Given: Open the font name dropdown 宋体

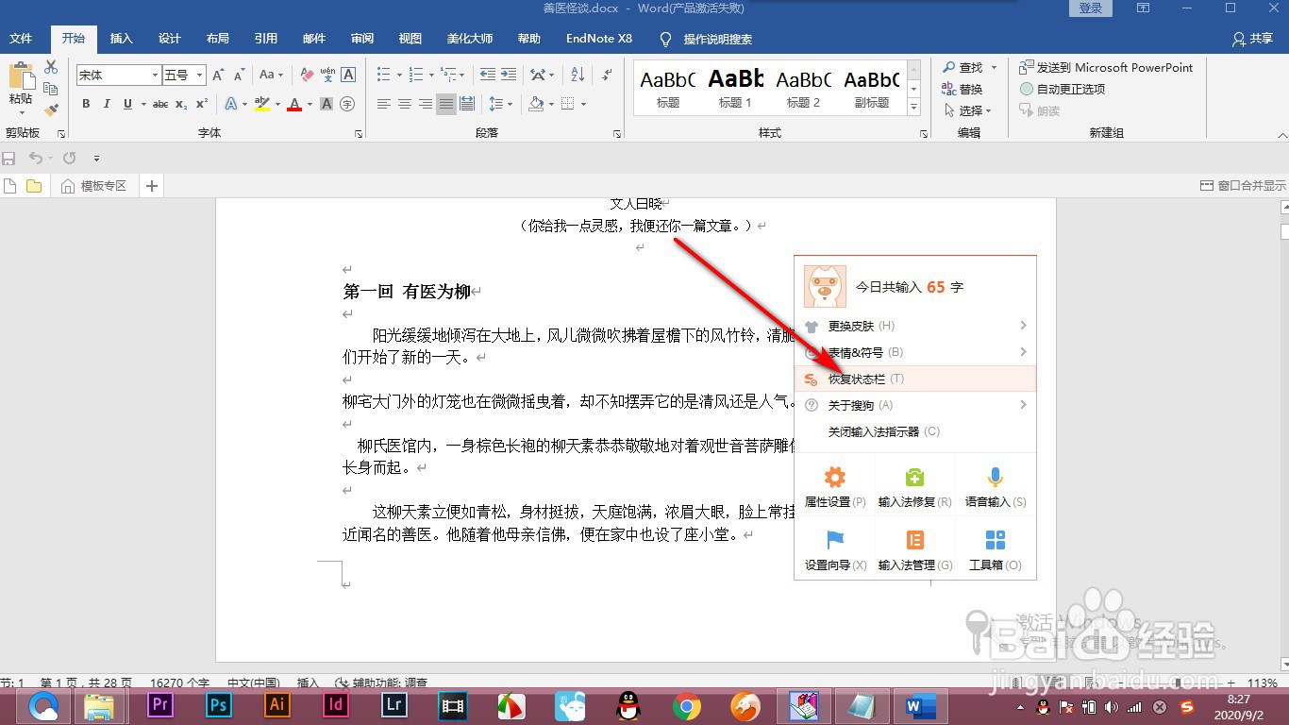Looking at the screenshot, I should [x=156, y=75].
